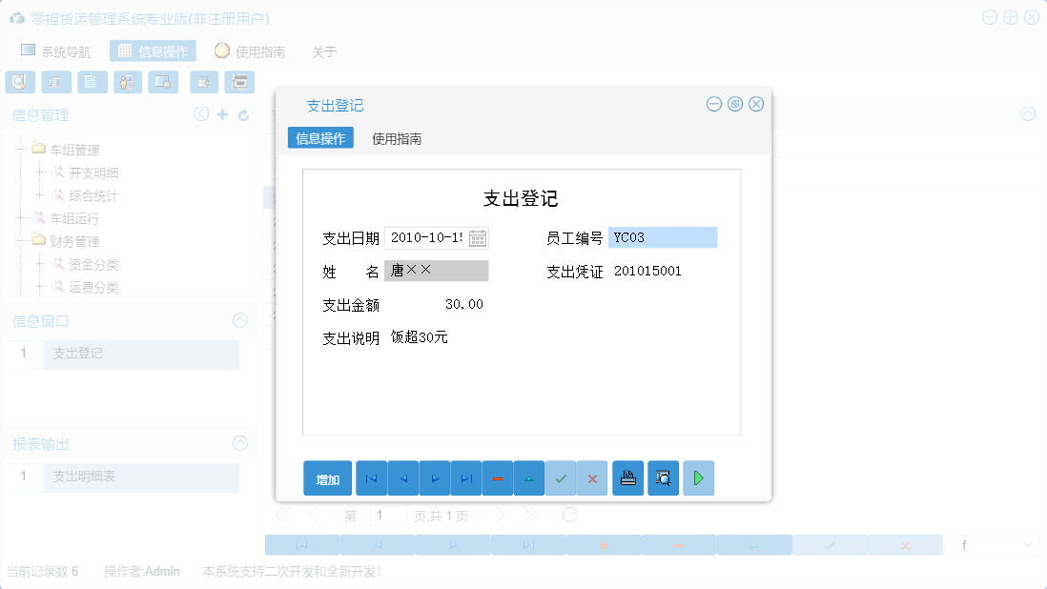Click the green play execute icon in dialog
Viewport: 1047px width, 589px height.
click(698, 477)
